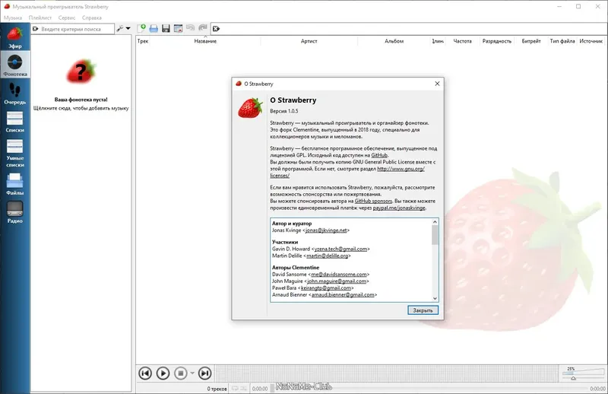The image size is (608, 394).
Task: Open the Радио panel
Action: [14, 212]
